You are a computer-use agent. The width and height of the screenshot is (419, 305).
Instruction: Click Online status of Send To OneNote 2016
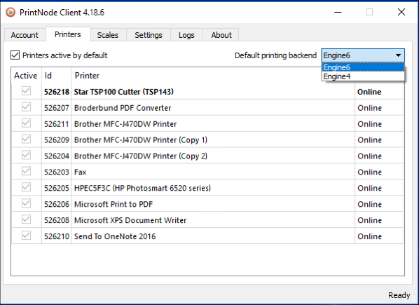(x=369, y=236)
